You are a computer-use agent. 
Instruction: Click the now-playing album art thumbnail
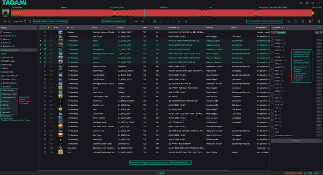click(6, 13)
